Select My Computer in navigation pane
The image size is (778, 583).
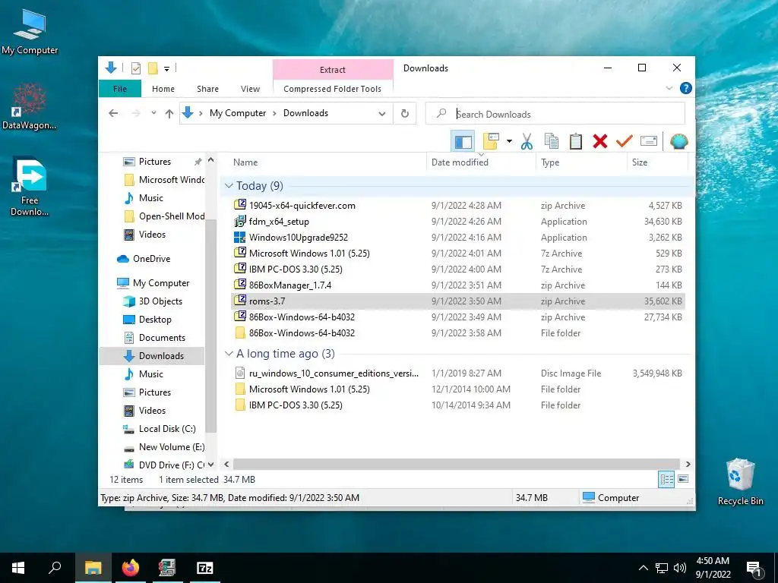point(161,283)
